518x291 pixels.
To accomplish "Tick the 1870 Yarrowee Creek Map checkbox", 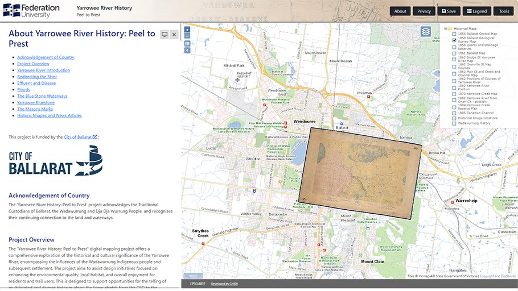I will (x=454, y=94).
